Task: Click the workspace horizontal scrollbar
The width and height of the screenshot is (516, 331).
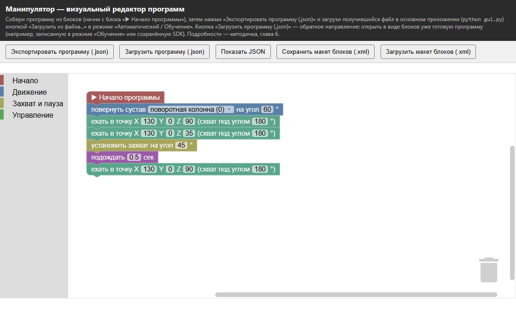Action: (x=356, y=295)
